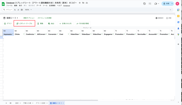Open the Contacts side panel icon
The width and height of the screenshot is (182, 105).
[x=178, y=28]
